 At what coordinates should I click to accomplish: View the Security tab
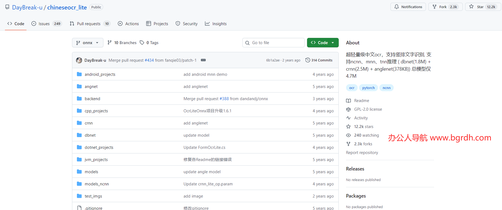click(x=187, y=24)
